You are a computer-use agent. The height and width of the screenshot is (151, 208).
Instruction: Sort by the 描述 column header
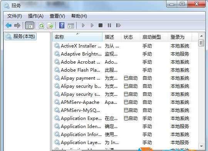[112, 37]
